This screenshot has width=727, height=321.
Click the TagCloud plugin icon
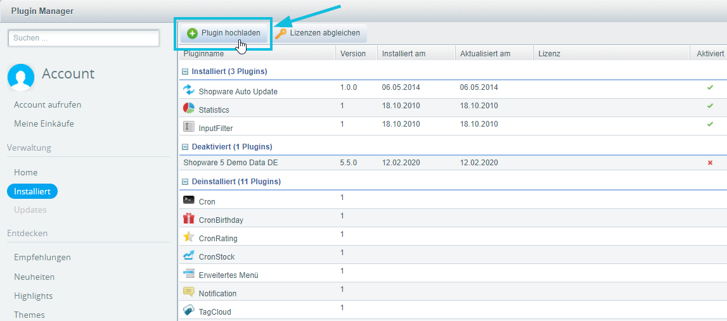189,310
